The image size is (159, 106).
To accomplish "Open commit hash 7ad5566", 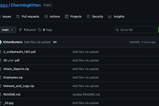I will [134, 42].
